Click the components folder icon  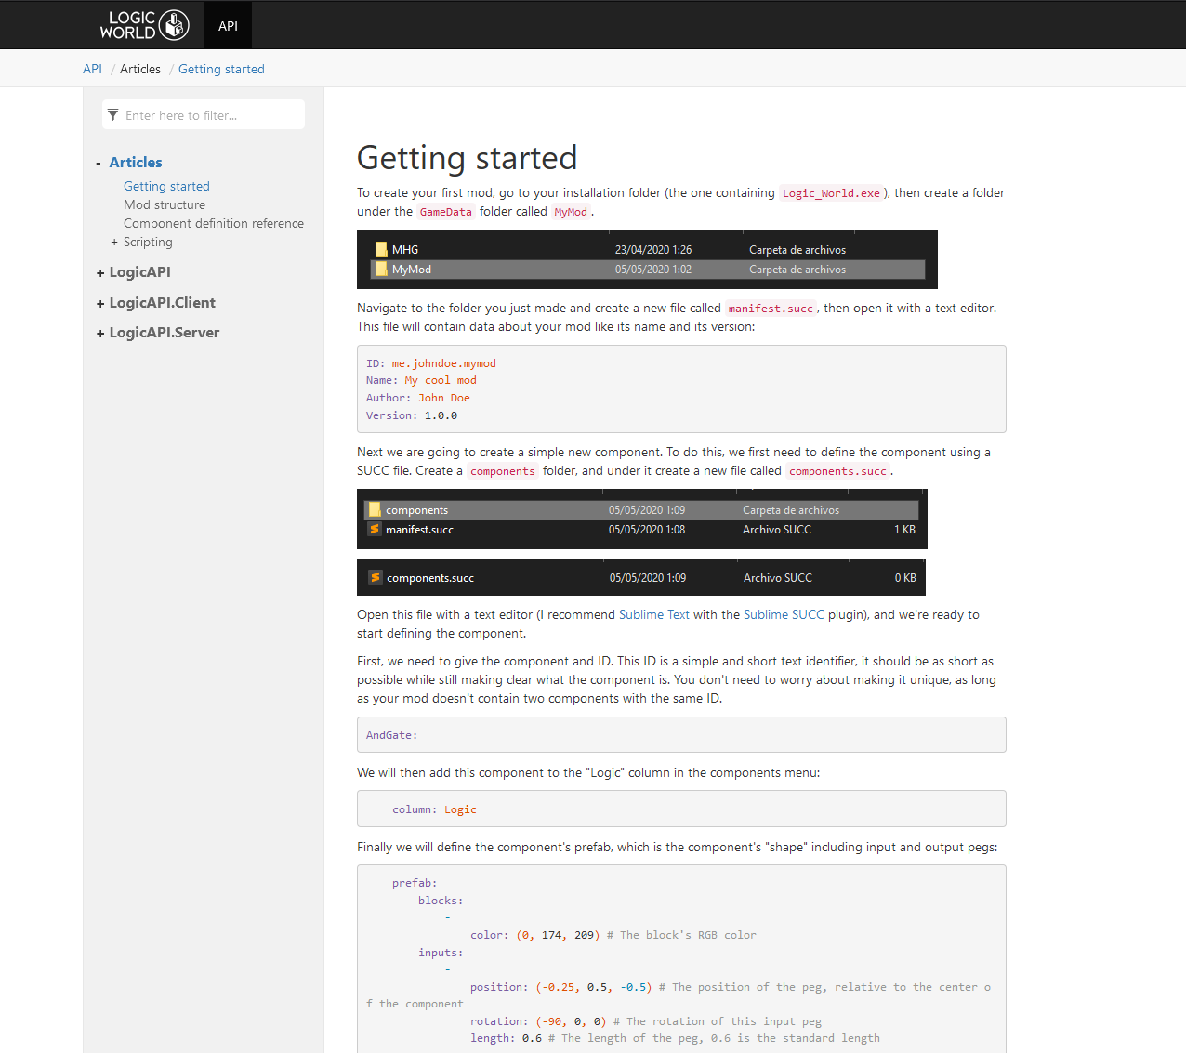(375, 510)
